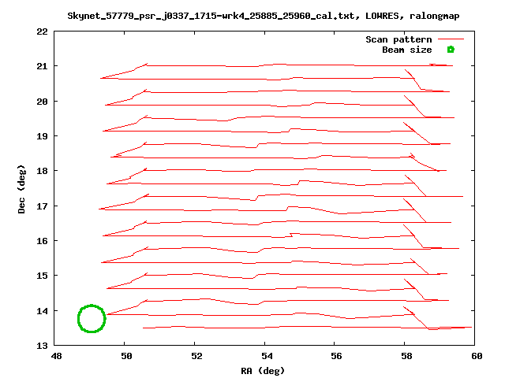This screenshot has height=378, width=505.
Task: Click the Dec axis tick label 22
Action: [42, 31]
